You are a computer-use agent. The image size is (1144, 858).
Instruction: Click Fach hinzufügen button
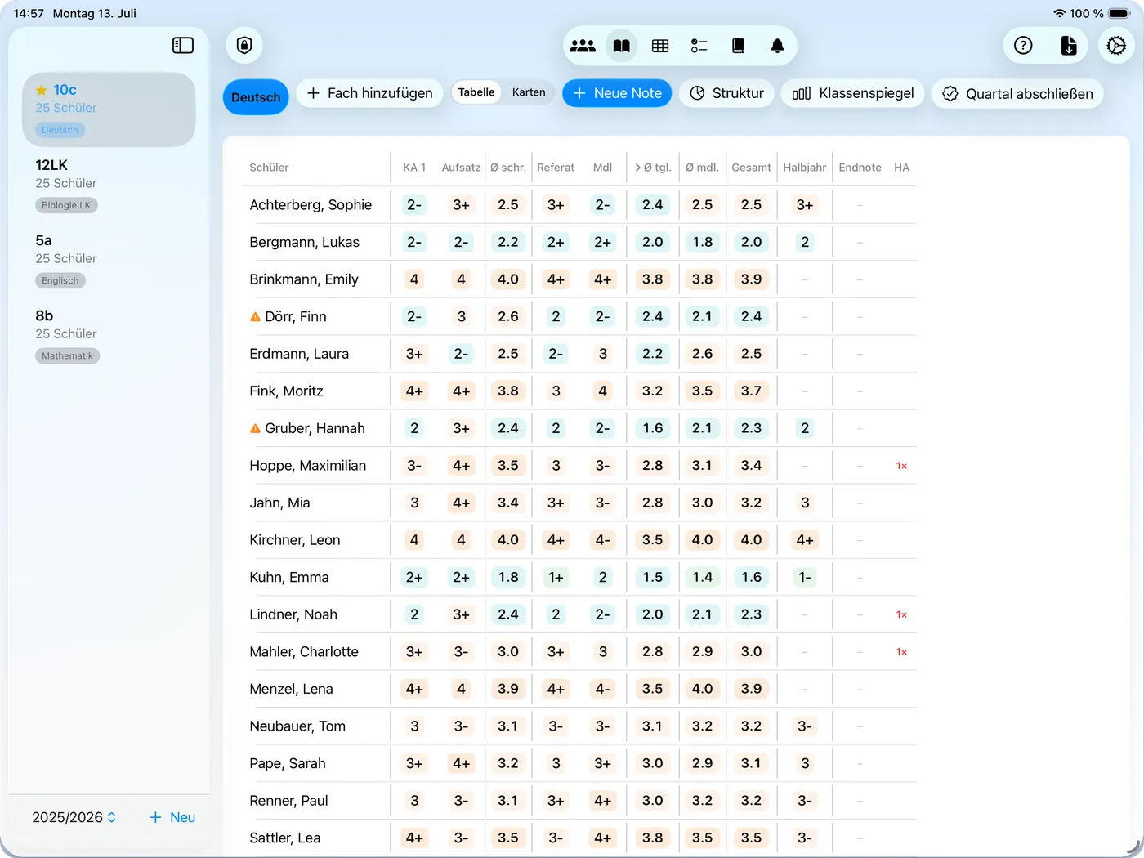369,93
